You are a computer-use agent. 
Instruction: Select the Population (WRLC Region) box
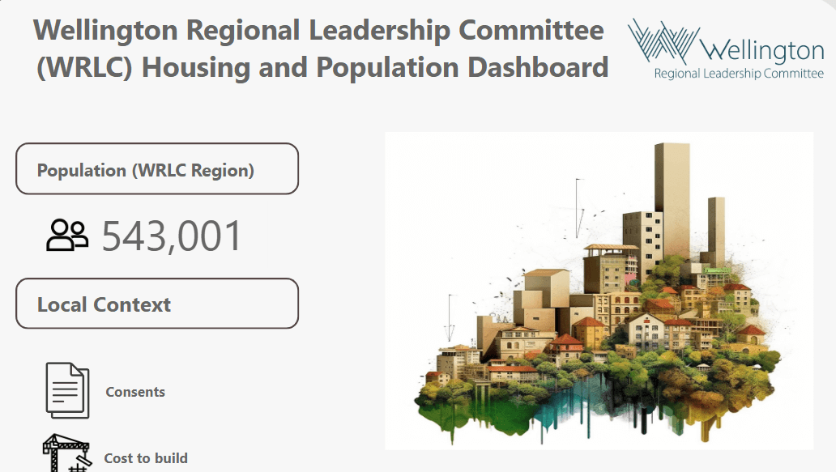click(157, 169)
